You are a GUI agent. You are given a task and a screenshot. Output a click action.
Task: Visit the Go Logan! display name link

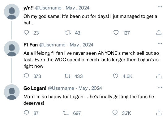pyautogui.click(x=35, y=88)
